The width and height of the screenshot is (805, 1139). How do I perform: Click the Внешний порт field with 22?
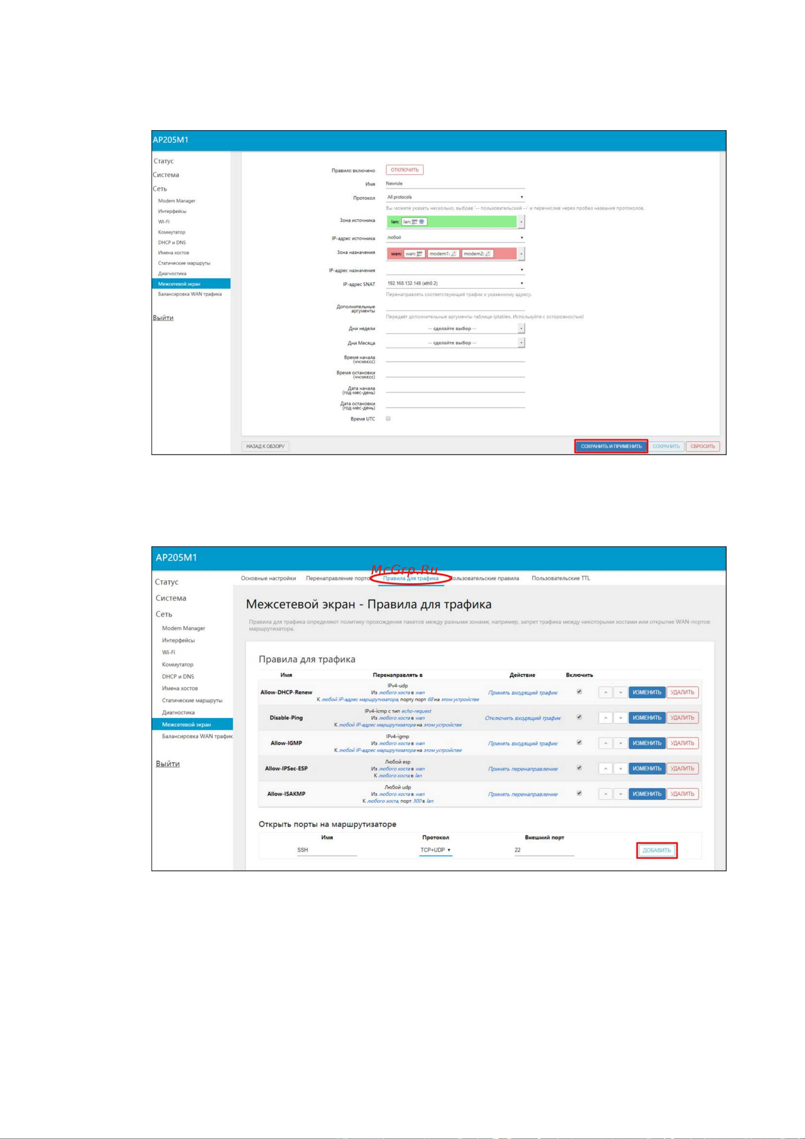544,850
